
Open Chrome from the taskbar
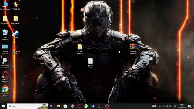tap(72, 106)
